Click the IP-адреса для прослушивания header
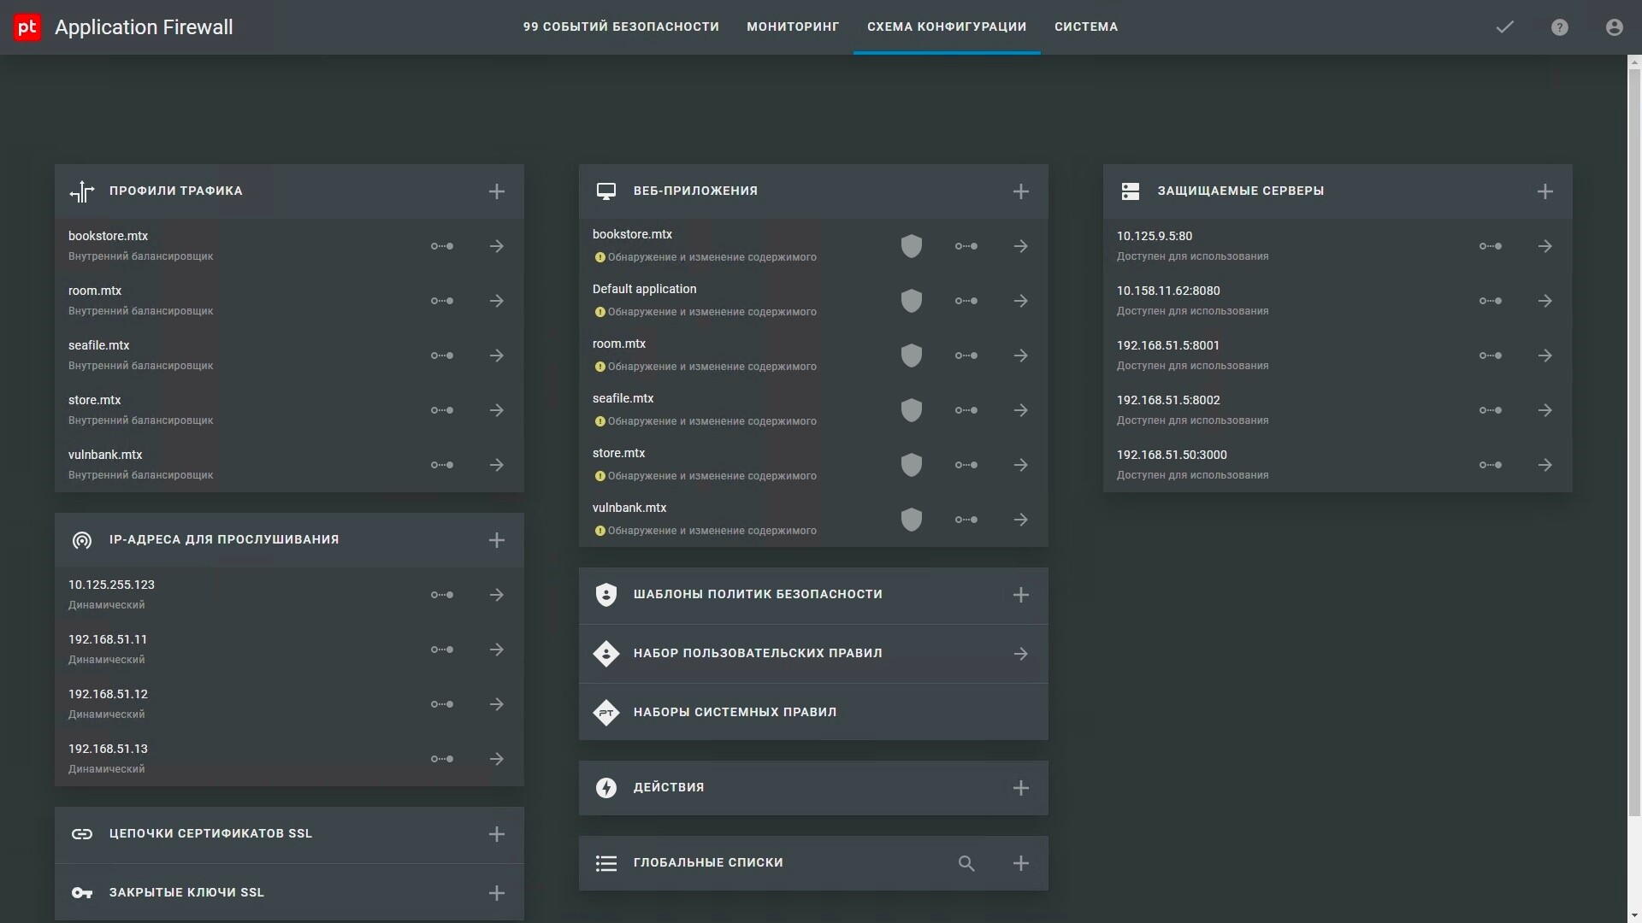Screen dimensions: 1642x923 289,540
